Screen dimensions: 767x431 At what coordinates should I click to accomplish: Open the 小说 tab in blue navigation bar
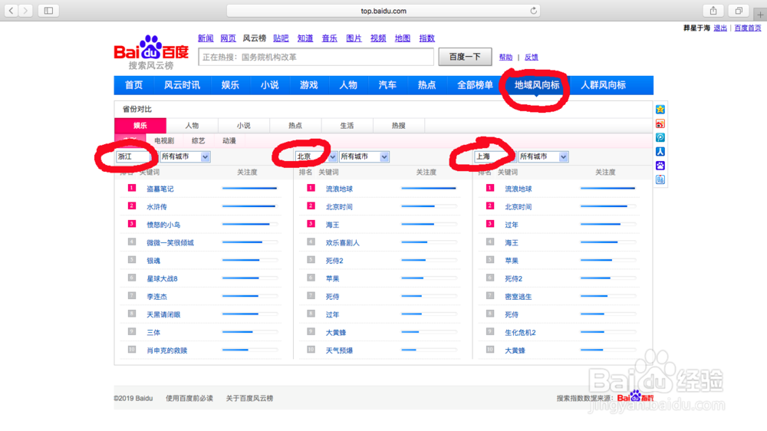point(269,85)
